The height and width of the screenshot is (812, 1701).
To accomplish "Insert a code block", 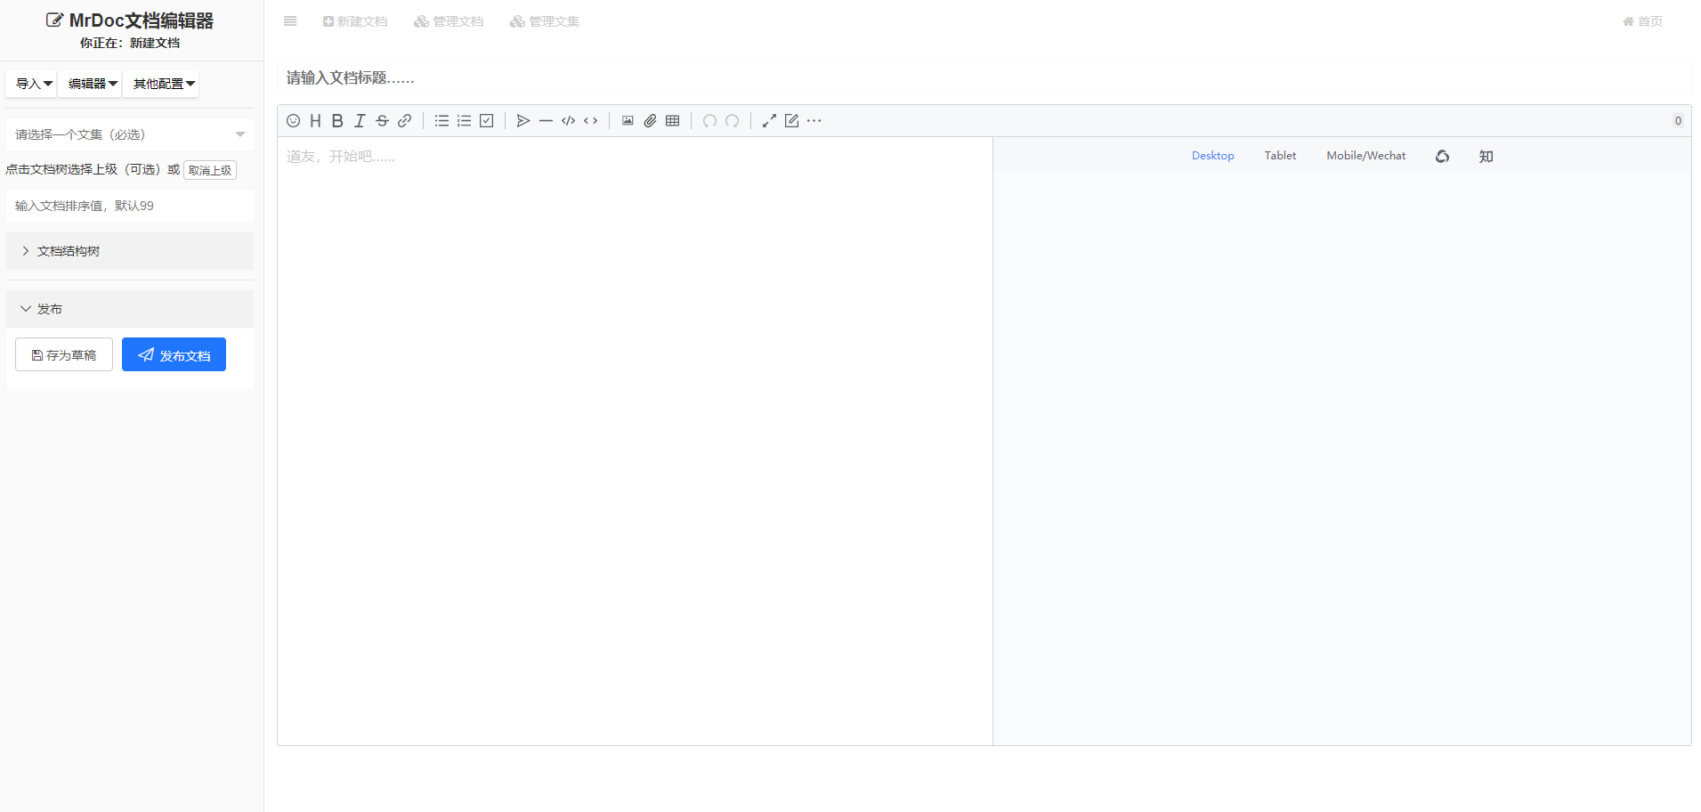I will [x=568, y=121].
